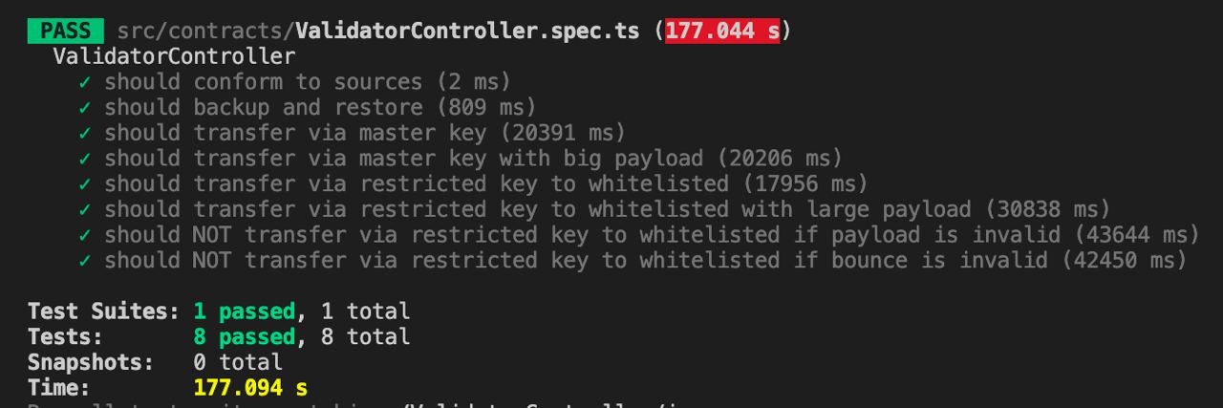Click checkmark for restricted key whitelisted (17956 ms)

[85, 183]
